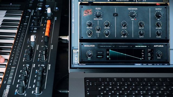Viewport: 173px width, 97px height.
Task: Click the distortion Output knob
Action: pyautogui.click(x=141, y=33)
